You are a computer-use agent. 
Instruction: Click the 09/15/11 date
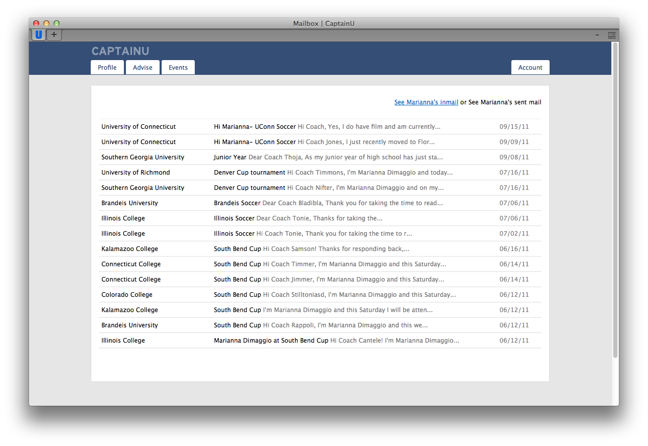[514, 127]
